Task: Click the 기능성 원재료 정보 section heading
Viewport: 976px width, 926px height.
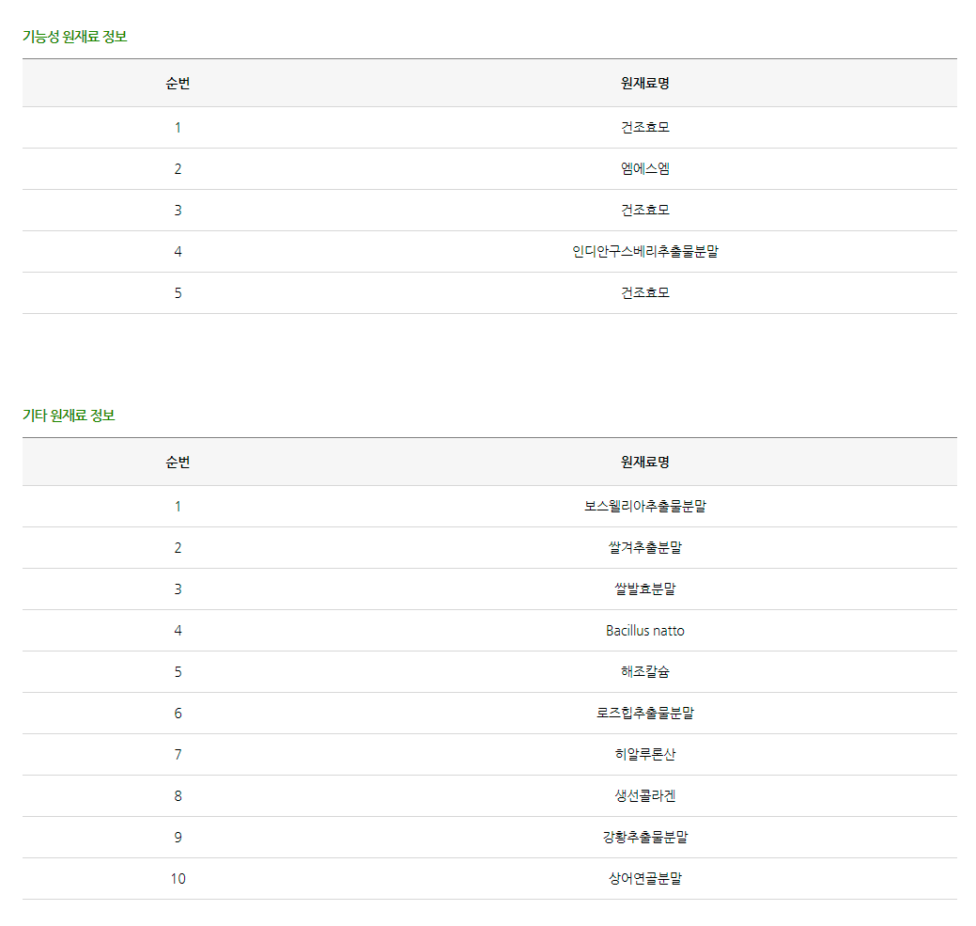Action: pos(74,37)
